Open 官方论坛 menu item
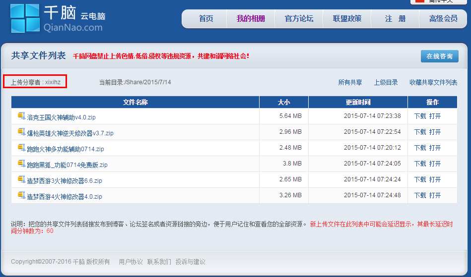 point(299,19)
